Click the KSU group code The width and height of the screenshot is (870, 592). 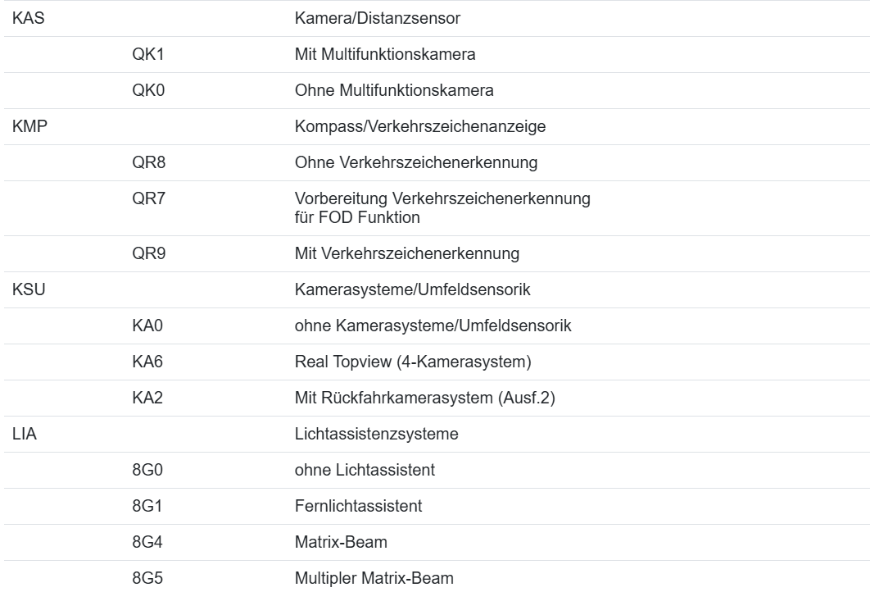coord(28,289)
